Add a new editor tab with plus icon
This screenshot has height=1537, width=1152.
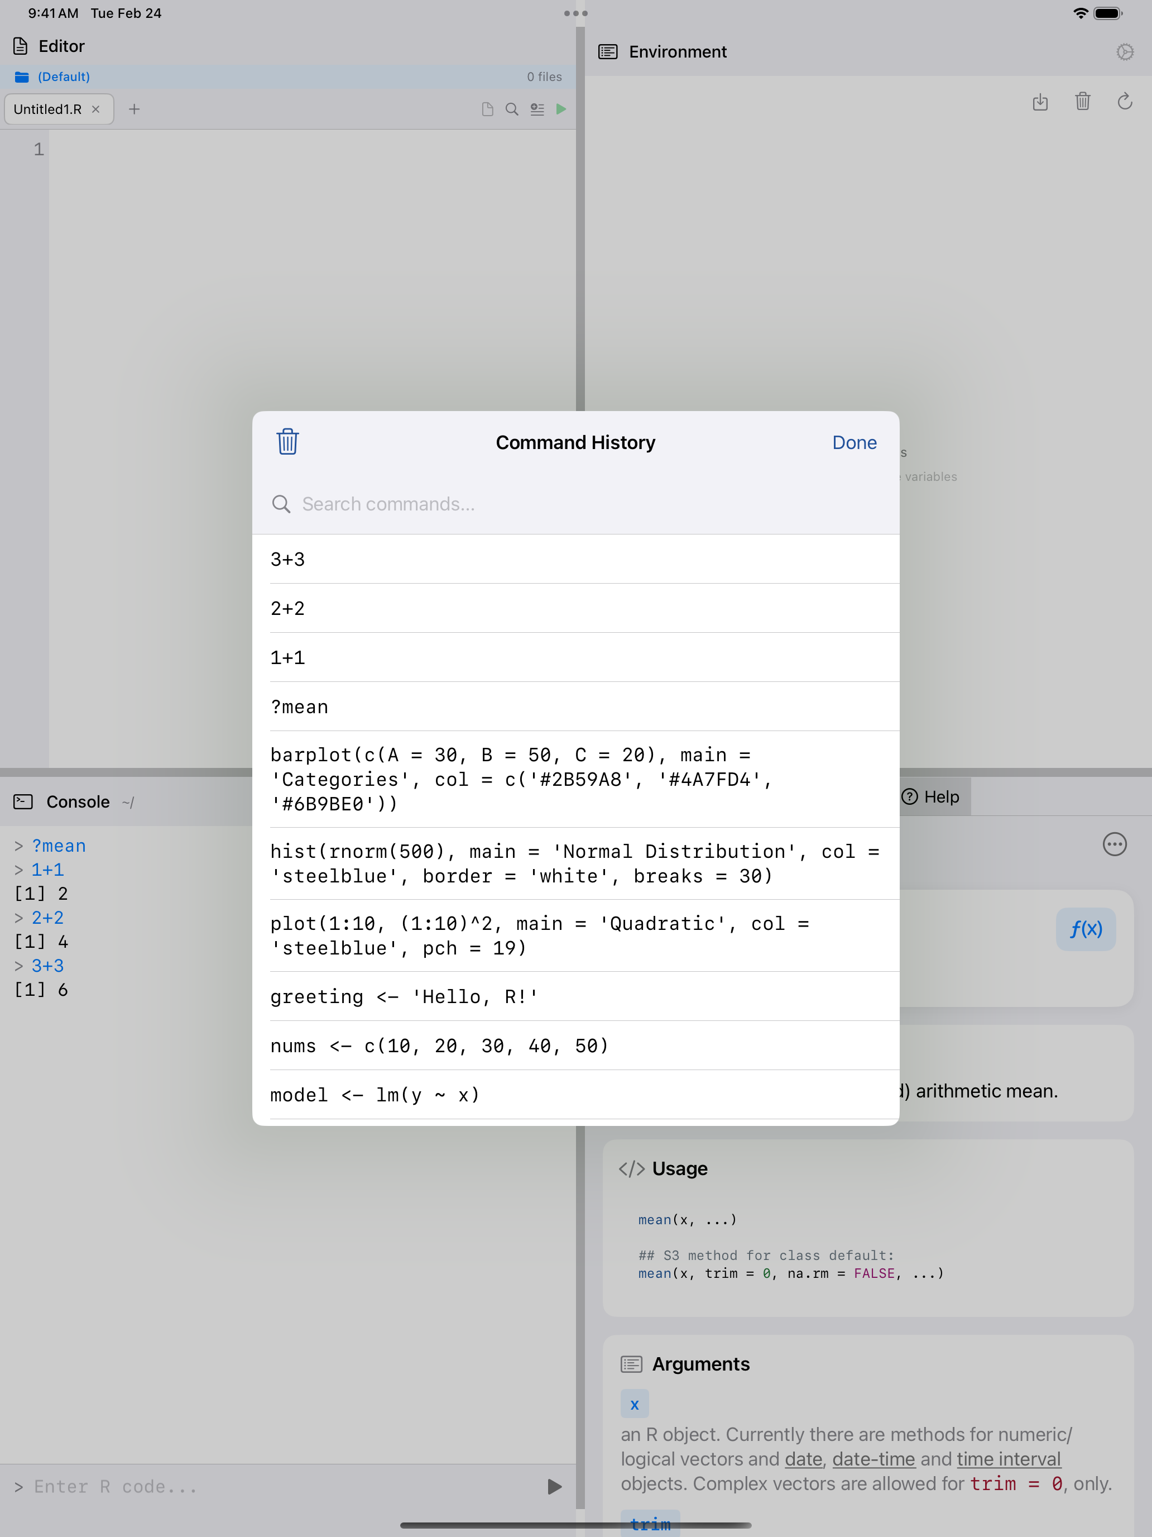pyautogui.click(x=135, y=109)
